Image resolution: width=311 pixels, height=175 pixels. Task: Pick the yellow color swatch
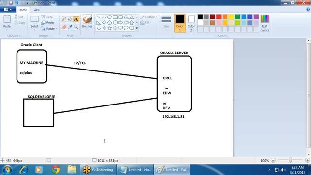(231, 17)
